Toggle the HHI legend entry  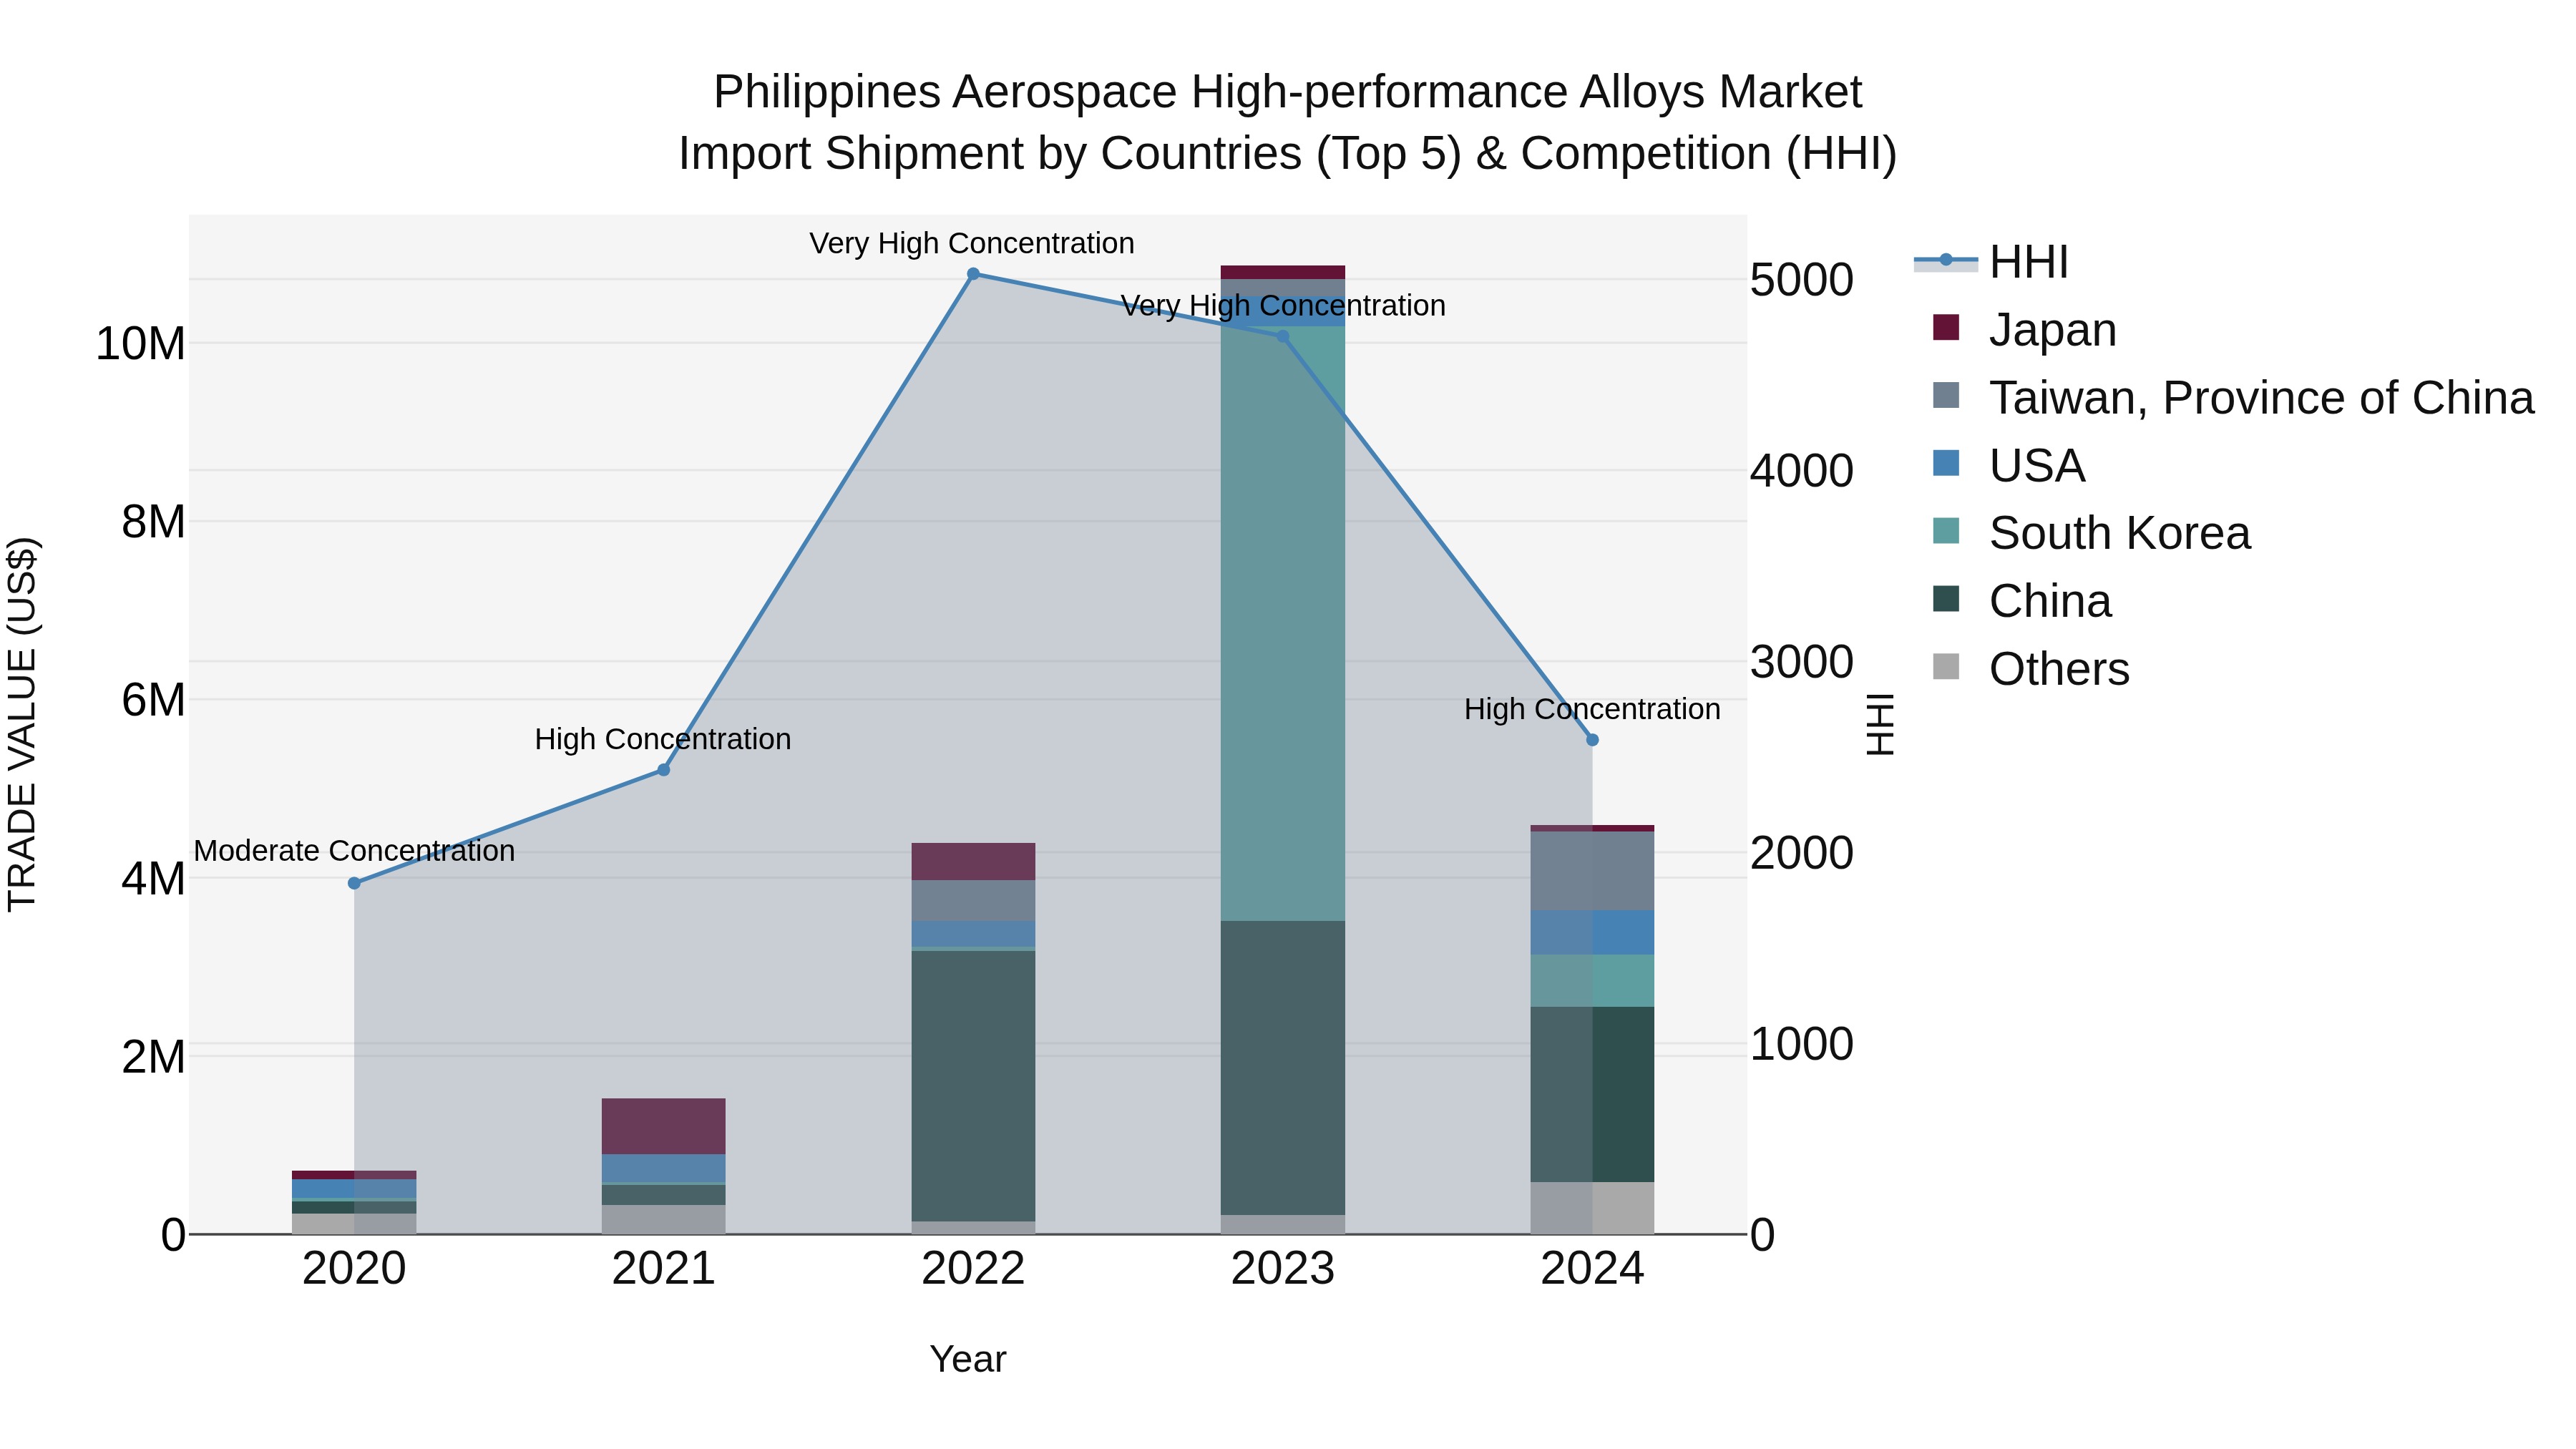click(x=1990, y=262)
